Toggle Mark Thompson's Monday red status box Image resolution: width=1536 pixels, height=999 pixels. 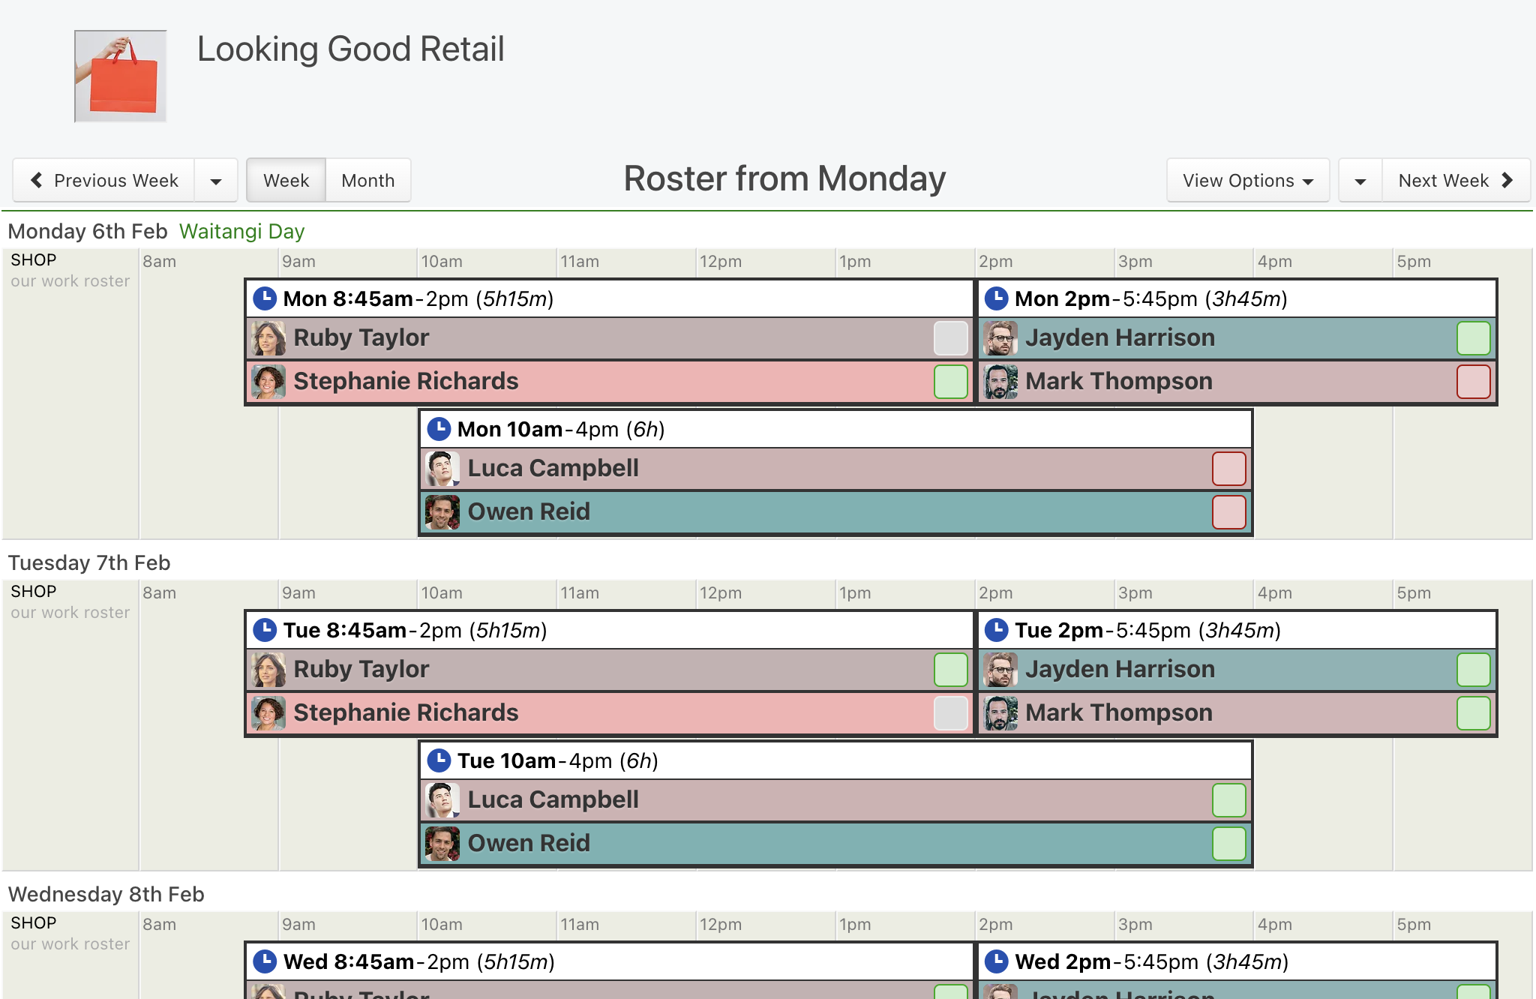(x=1474, y=382)
